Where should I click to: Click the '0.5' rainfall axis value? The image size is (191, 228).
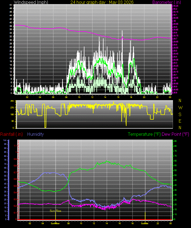(x=15, y=186)
